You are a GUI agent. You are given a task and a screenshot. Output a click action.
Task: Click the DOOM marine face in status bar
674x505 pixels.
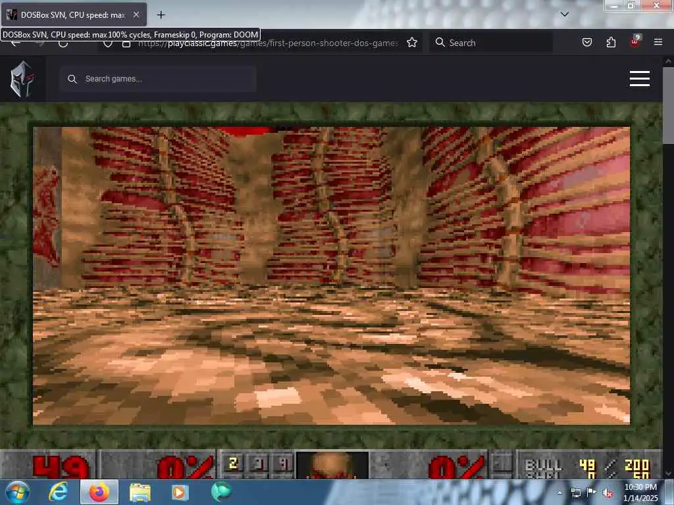click(332, 465)
